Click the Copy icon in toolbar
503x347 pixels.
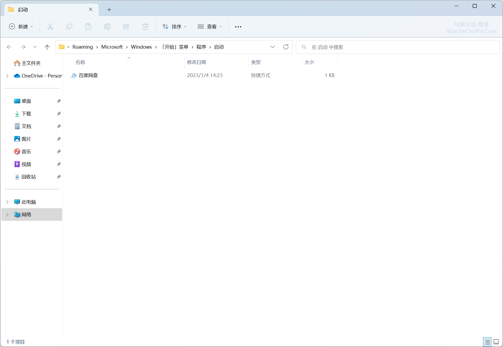click(69, 27)
